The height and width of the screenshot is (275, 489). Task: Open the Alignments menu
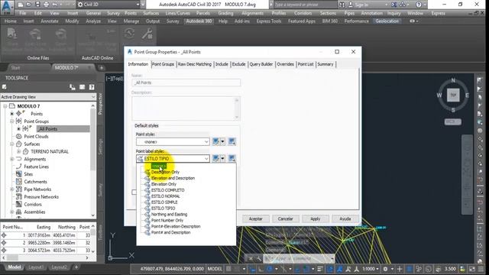pyautogui.click(x=252, y=14)
